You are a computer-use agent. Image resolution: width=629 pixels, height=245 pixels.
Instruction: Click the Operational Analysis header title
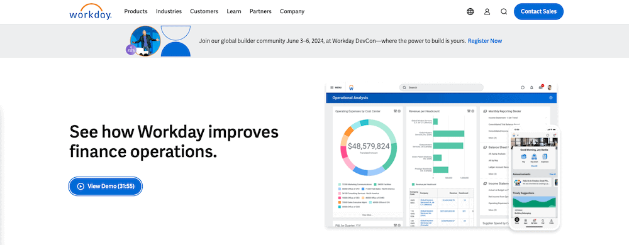(350, 98)
